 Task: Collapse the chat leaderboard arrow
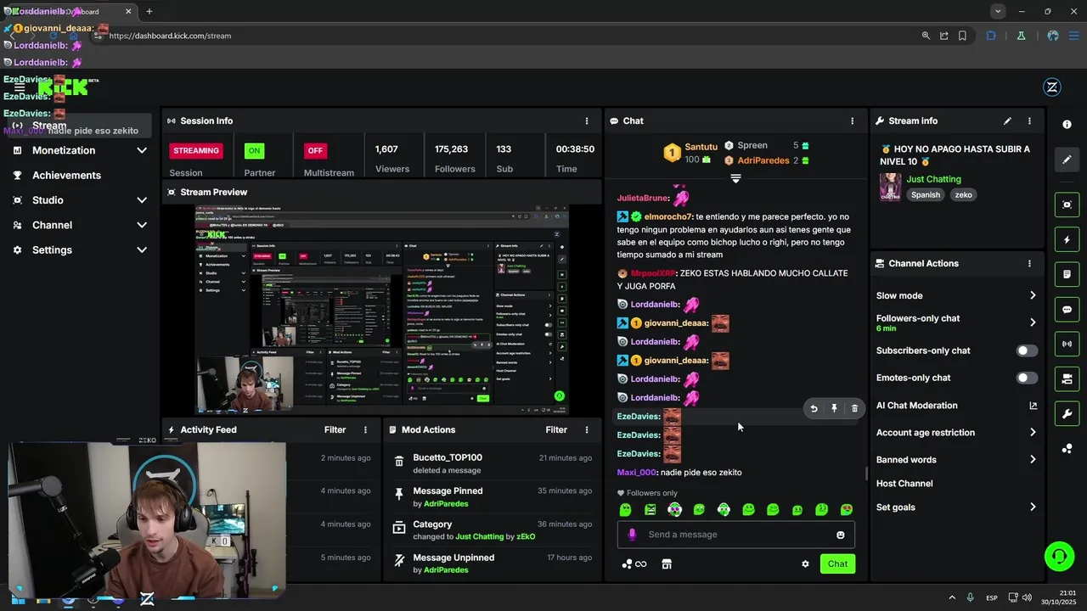tap(735, 178)
